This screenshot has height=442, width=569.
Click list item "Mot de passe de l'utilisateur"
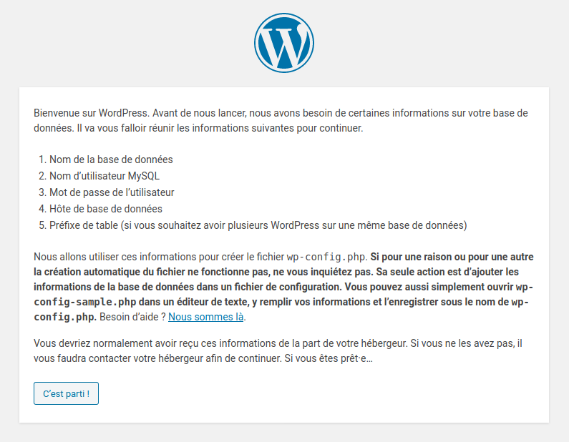click(x=112, y=192)
